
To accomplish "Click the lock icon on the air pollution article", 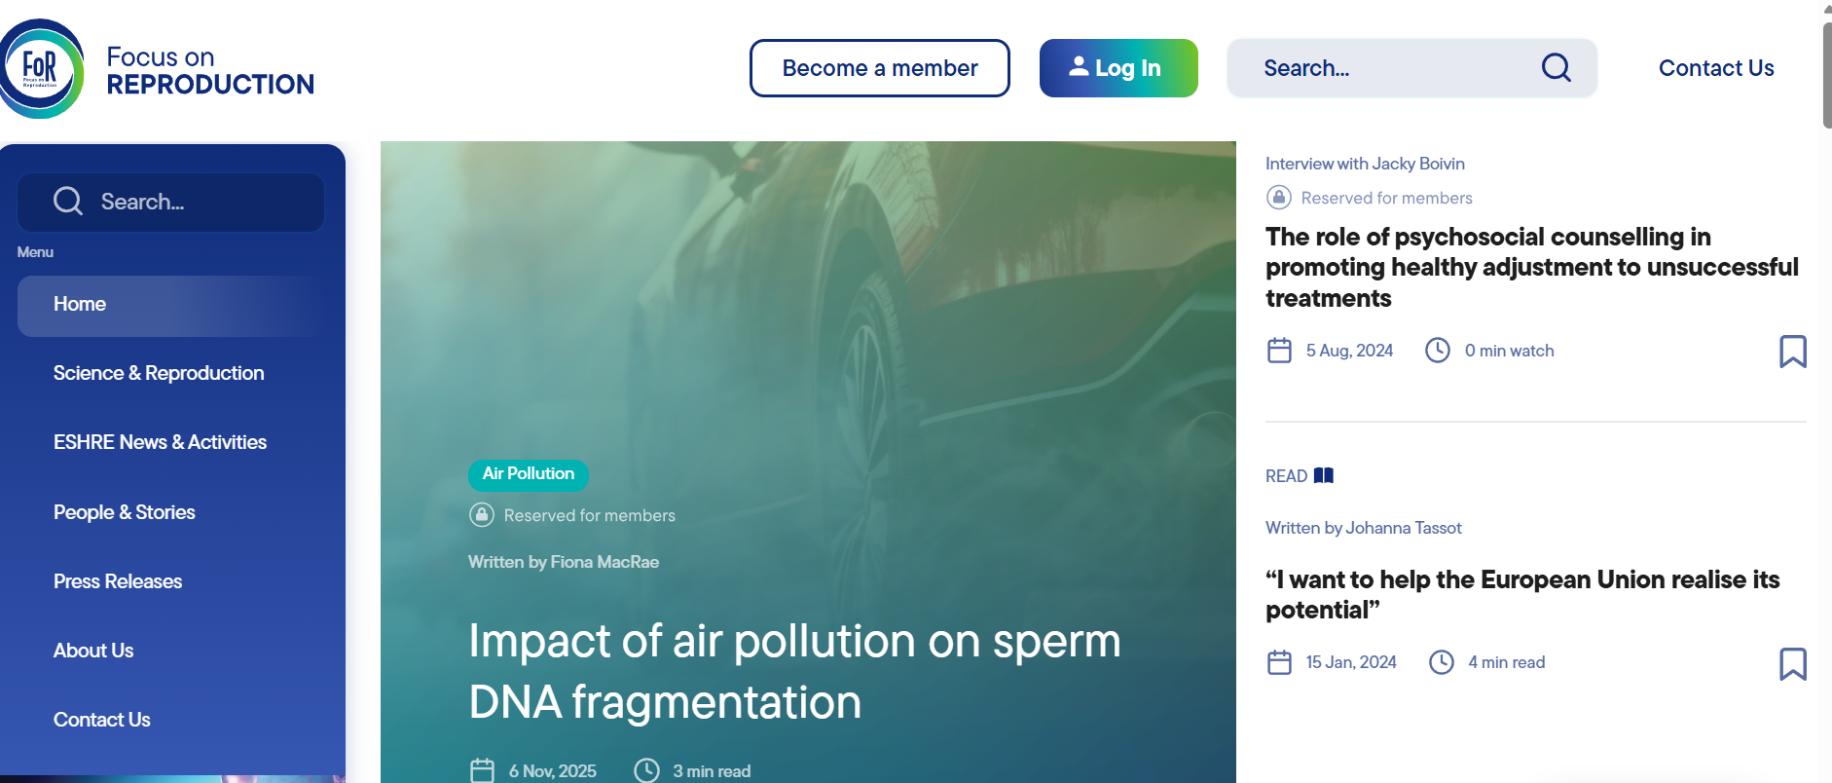I will pyautogui.click(x=481, y=514).
